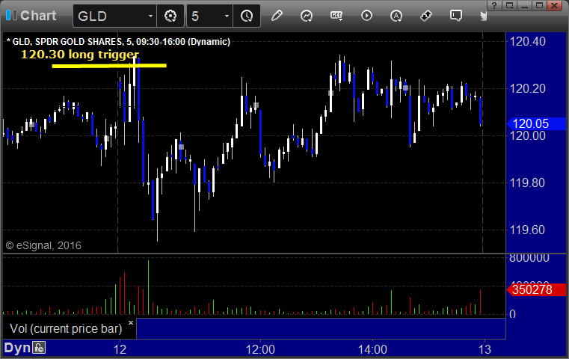Toggle the Dyn lock icon
569x359 pixels.
pyautogui.click(x=39, y=348)
